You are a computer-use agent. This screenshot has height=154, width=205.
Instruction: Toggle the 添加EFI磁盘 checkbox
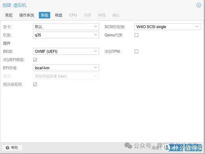[x=35, y=60]
